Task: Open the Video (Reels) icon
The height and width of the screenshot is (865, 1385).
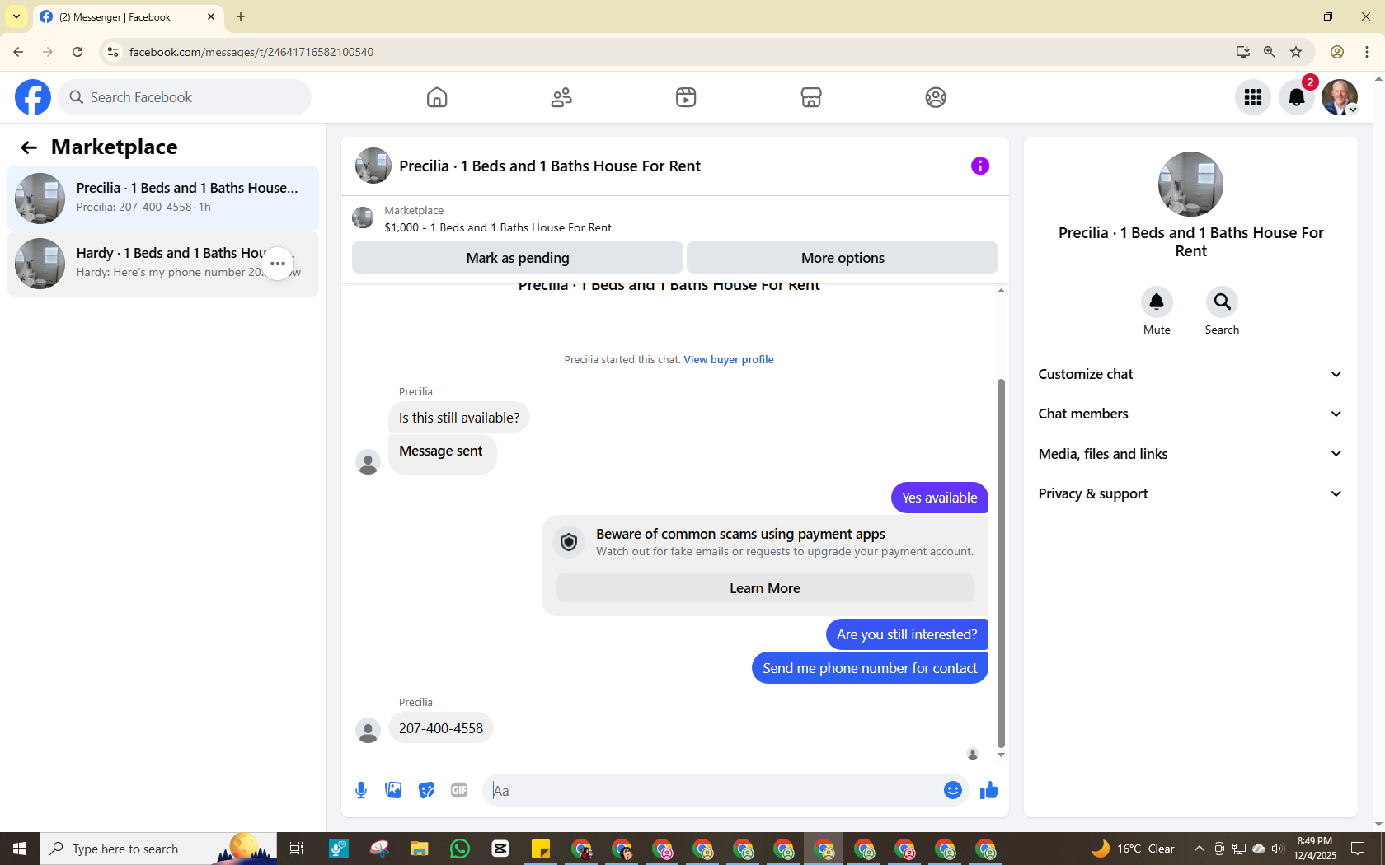Action: pos(686,97)
